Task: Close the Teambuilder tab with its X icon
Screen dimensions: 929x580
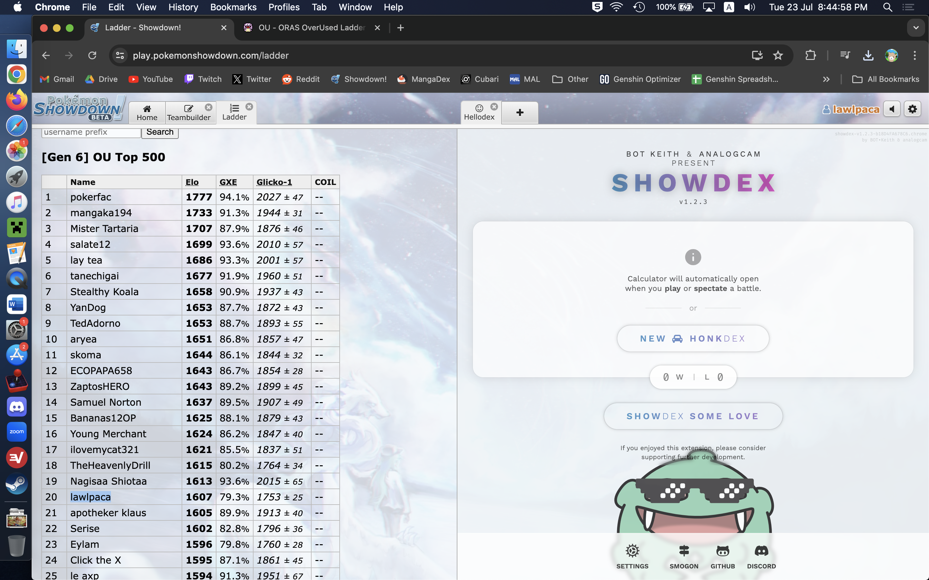Action: tap(208, 107)
